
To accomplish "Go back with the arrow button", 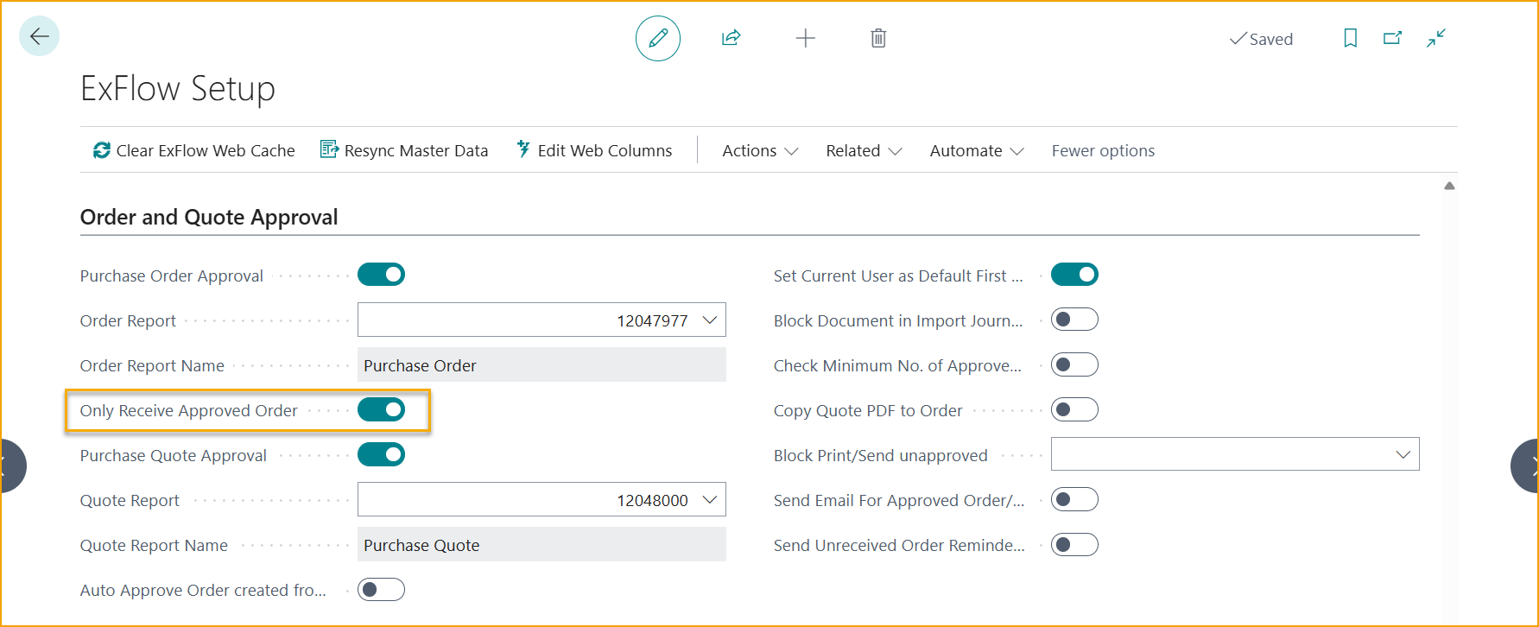I will (39, 36).
